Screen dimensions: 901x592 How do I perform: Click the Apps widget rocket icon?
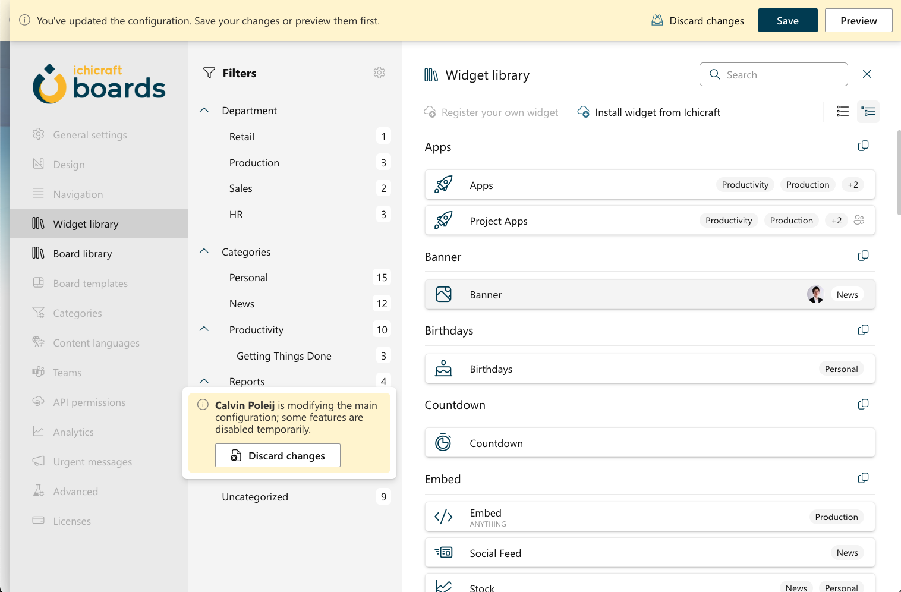pos(443,185)
